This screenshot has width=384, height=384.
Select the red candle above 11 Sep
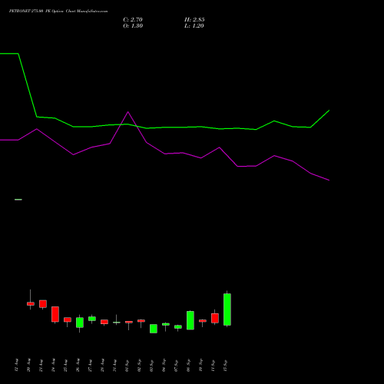pyautogui.click(x=215, y=318)
